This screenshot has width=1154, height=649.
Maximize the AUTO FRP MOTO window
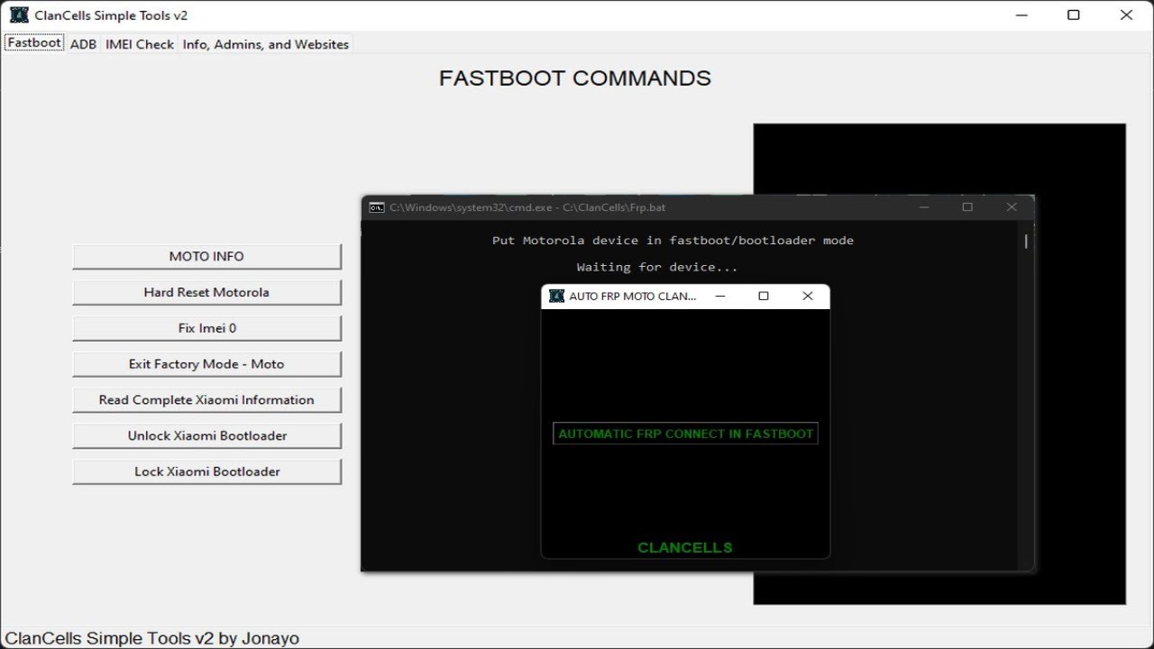(764, 296)
